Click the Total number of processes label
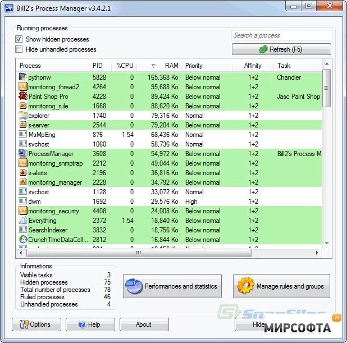 coord(55,290)
